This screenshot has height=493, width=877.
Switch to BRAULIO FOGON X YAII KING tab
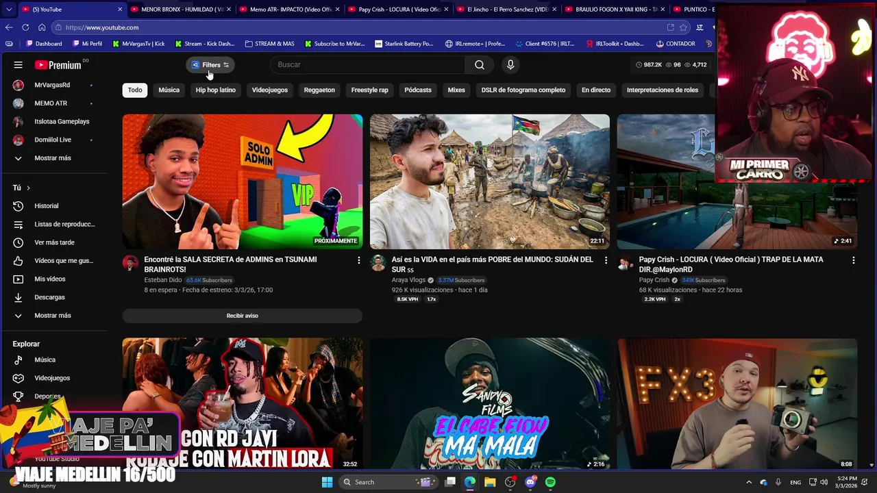tap(615, 10)
